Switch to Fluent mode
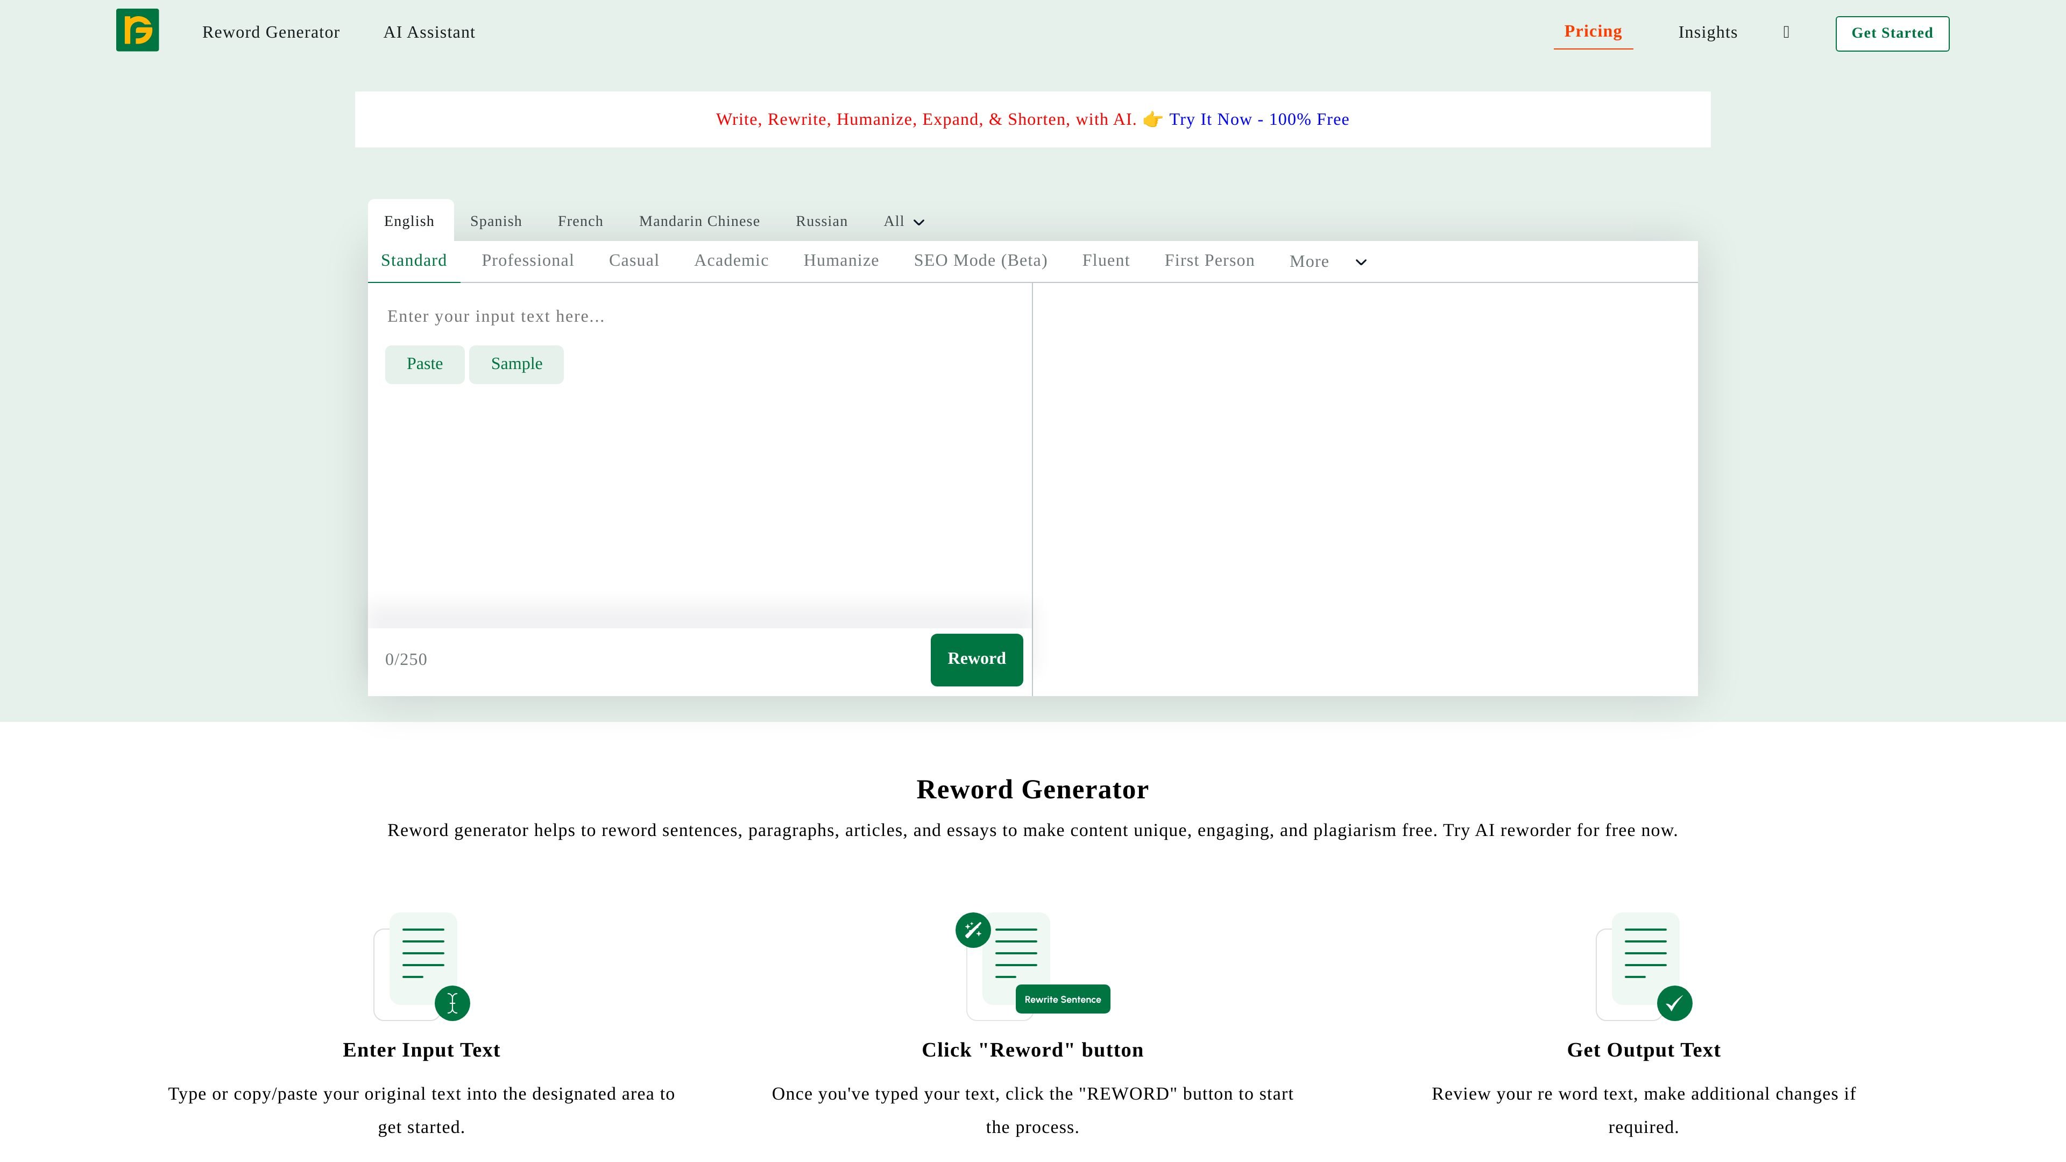The width and height of the screenshot is (2066, 1162). coord(1106,260)
